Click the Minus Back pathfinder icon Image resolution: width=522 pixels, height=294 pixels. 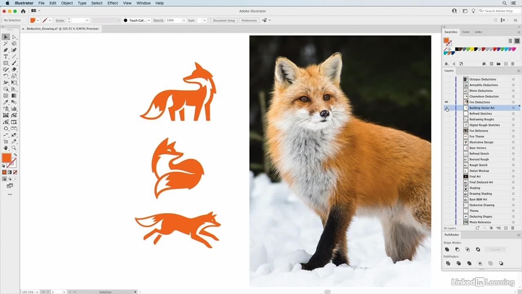(501, 263)
